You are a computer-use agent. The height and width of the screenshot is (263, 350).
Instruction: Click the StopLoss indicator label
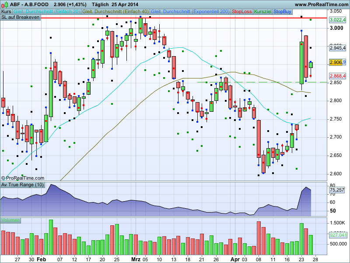[242, 12]
